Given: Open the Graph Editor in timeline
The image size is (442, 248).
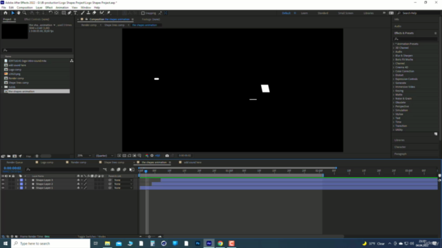Looking at the screenshot, I should (x=132, y=169).
